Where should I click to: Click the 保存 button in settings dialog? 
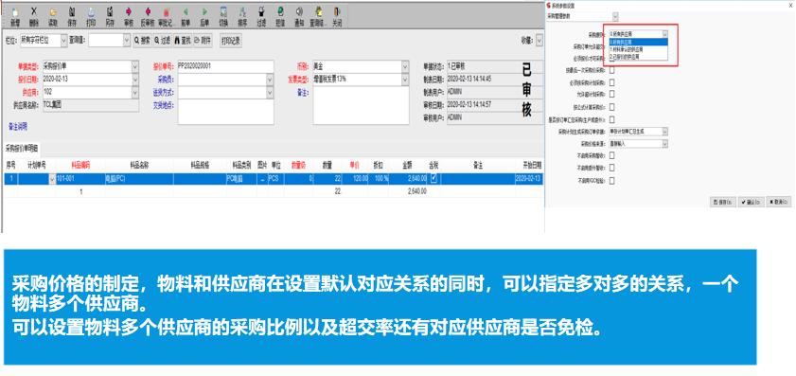pyautogui.click(x=723, y=203)
